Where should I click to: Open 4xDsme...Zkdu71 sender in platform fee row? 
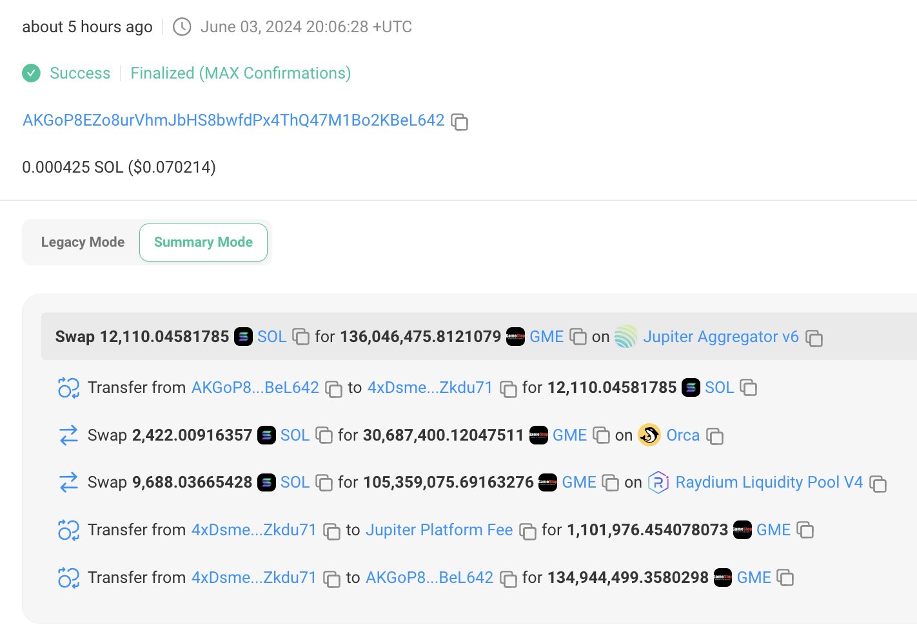click(x=254, y=530)
